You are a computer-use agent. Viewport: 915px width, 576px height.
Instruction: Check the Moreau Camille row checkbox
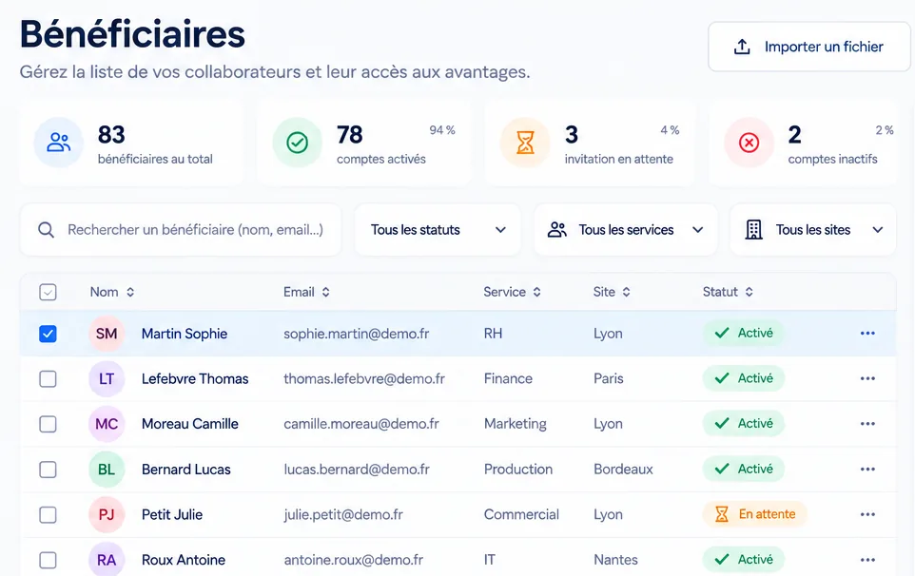click(x=48, y=424)
